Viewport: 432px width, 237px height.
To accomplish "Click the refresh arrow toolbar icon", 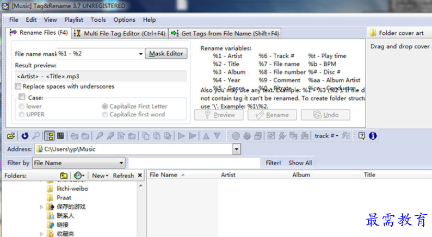I will pos(24,135).
